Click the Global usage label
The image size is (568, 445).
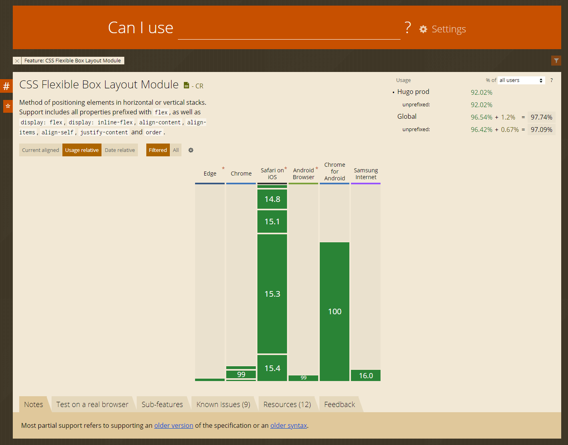pos(407,116)
